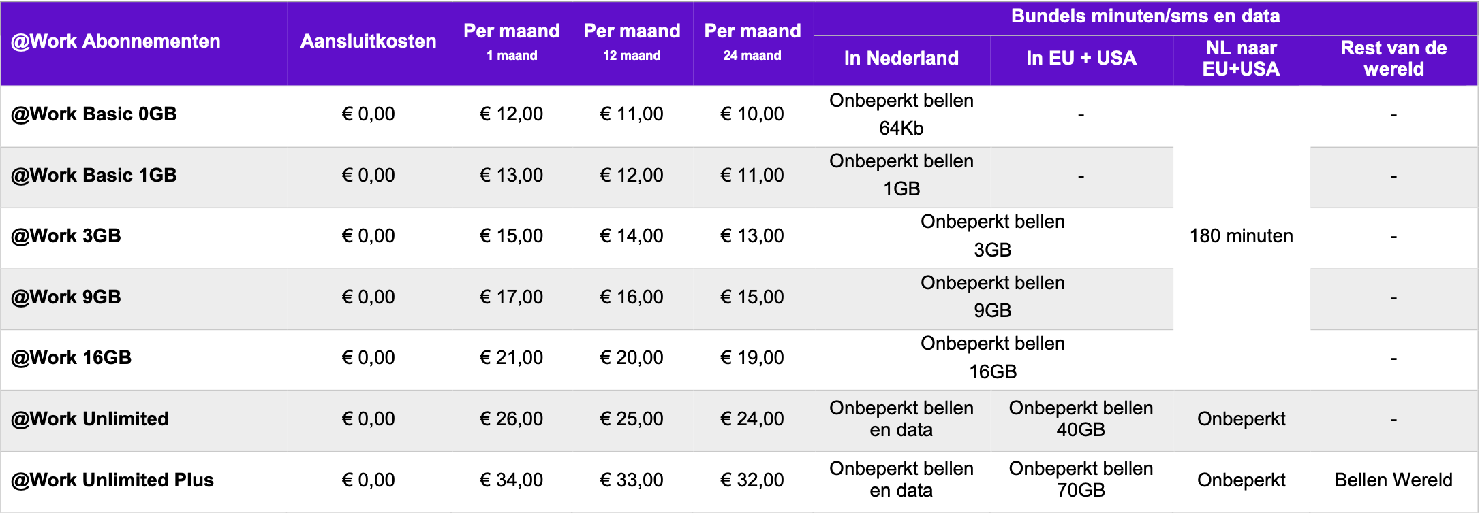Select the @Work 3GB plan name
Viewport: 1480px width, 513px height.
click(x=66, y=236)
